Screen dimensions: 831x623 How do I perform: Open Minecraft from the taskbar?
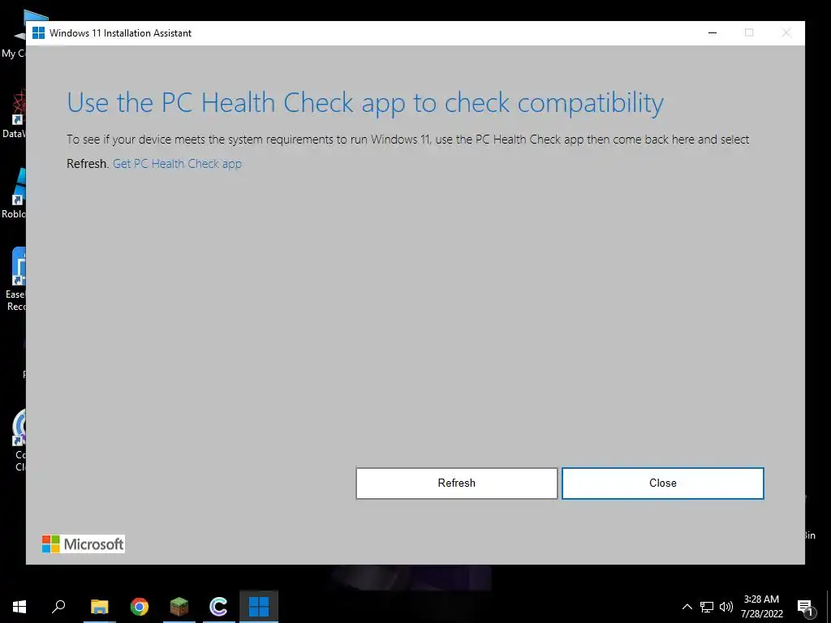(x=179, y=607)
